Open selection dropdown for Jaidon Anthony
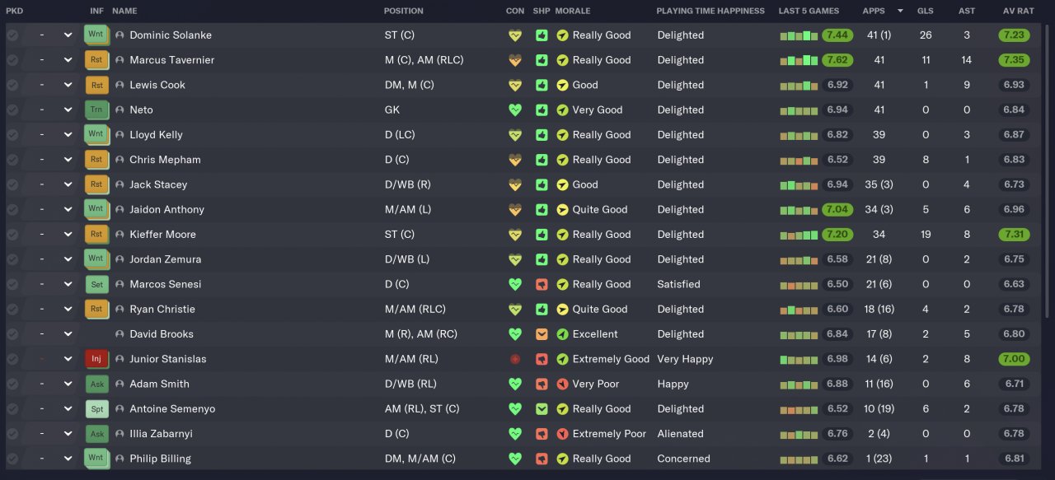Viewport: 1055px width, 480px height. point(68,210)
